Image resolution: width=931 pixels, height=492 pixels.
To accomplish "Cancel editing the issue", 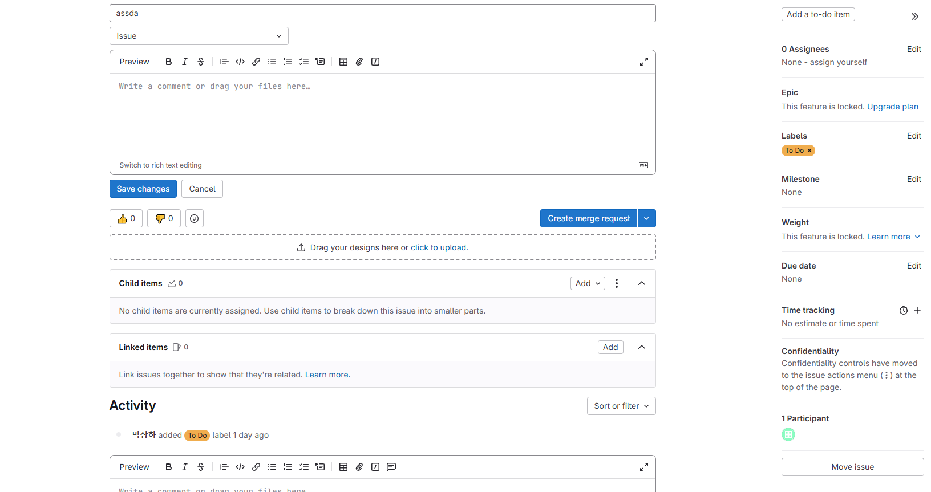I will (203, 189).
